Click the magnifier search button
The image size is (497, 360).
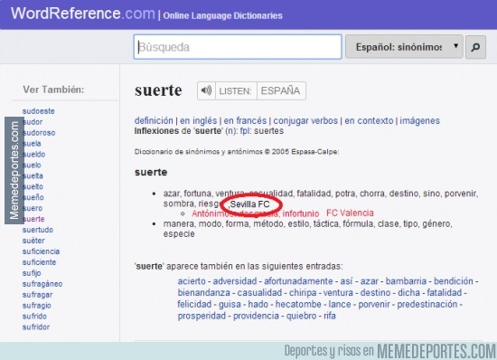point(475,47)
